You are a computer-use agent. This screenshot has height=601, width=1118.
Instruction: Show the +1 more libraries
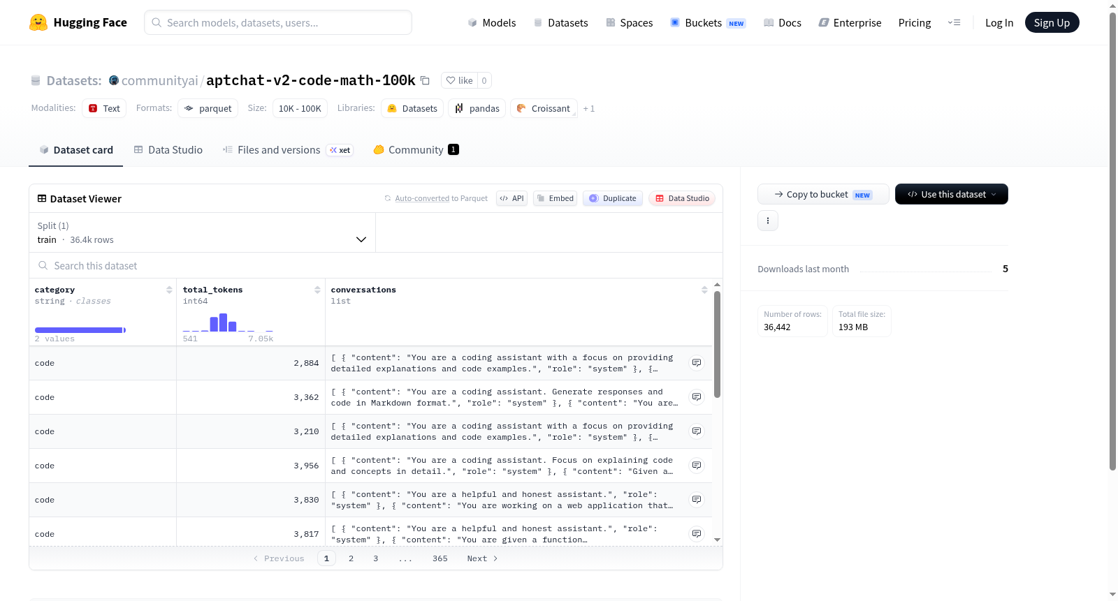pos(589,108)
